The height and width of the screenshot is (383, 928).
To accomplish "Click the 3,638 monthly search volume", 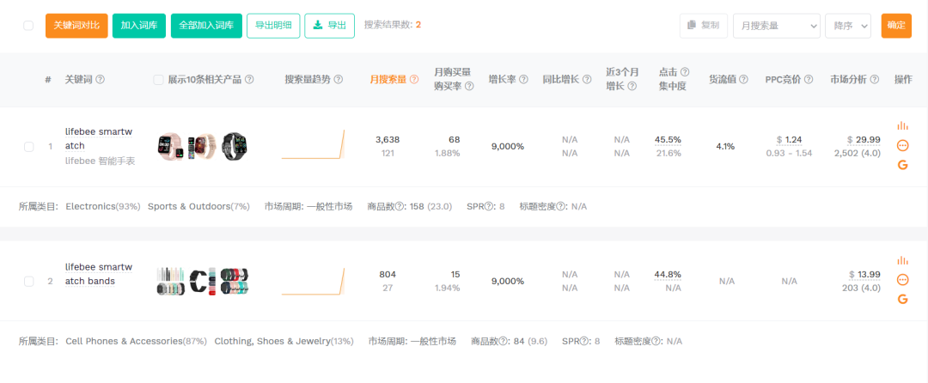I will click(388, 139).
